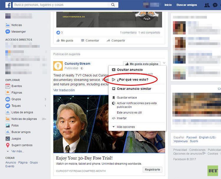Like the post with Me gusta
The image size is (221, 179).
coord(65,41)
